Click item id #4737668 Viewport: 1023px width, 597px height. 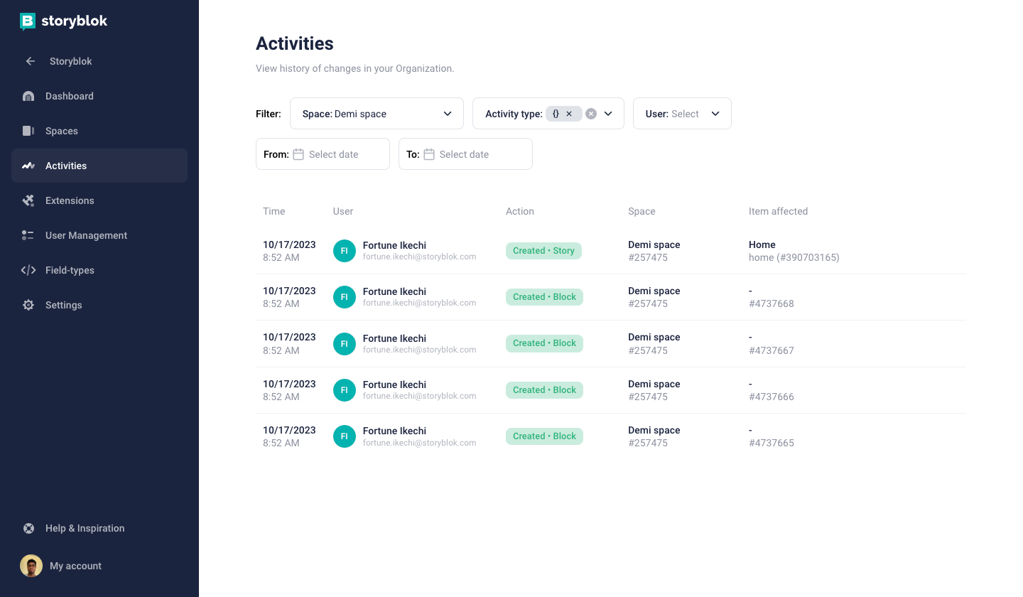772,303
